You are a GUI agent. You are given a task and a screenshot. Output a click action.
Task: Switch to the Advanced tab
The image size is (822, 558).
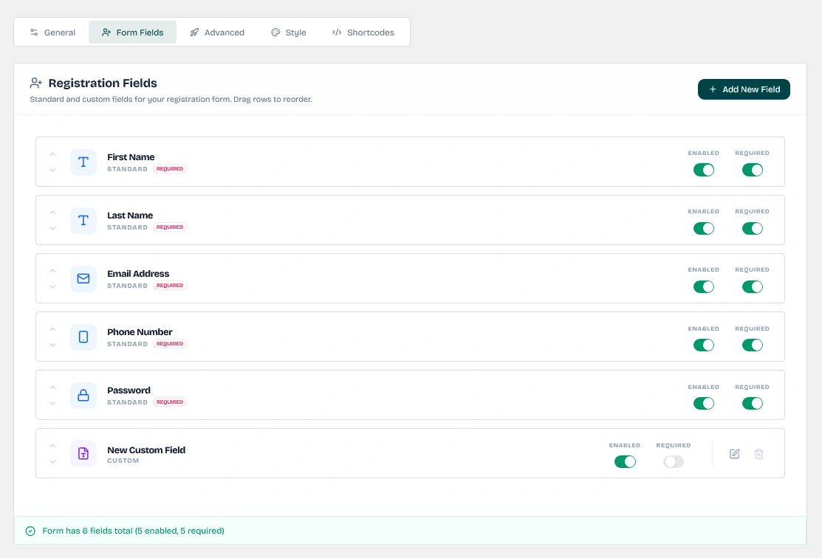(x=217, y=32)
